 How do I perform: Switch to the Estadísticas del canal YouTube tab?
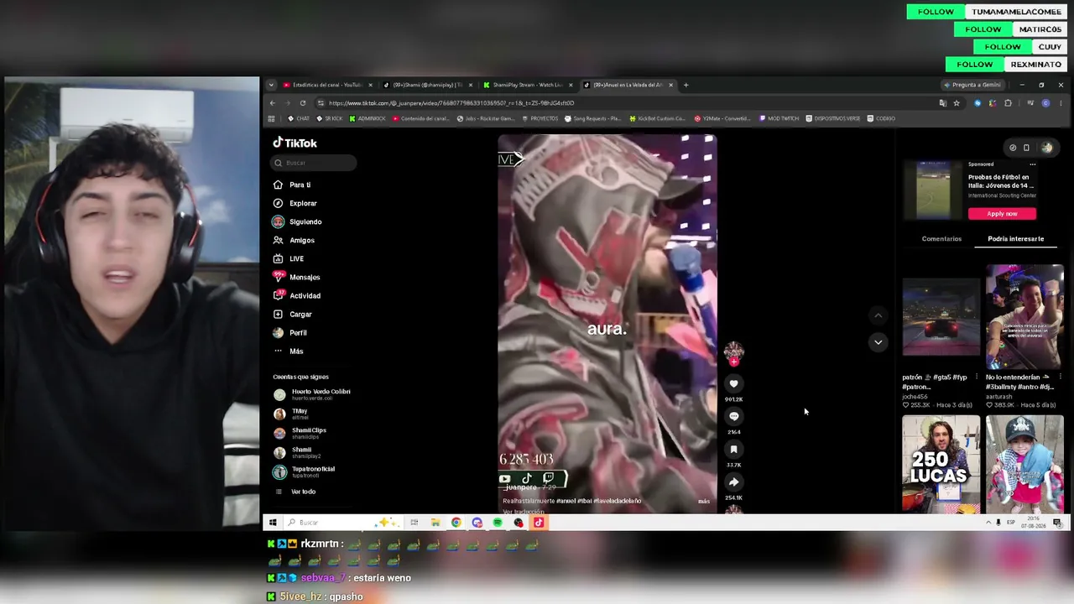[x=328, y=85]
